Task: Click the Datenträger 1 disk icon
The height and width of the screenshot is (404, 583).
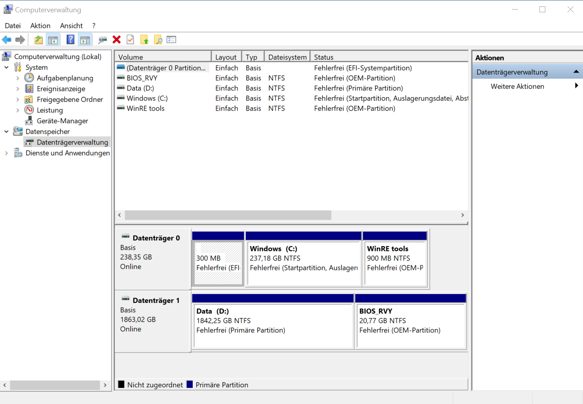Action: [125, 299]
